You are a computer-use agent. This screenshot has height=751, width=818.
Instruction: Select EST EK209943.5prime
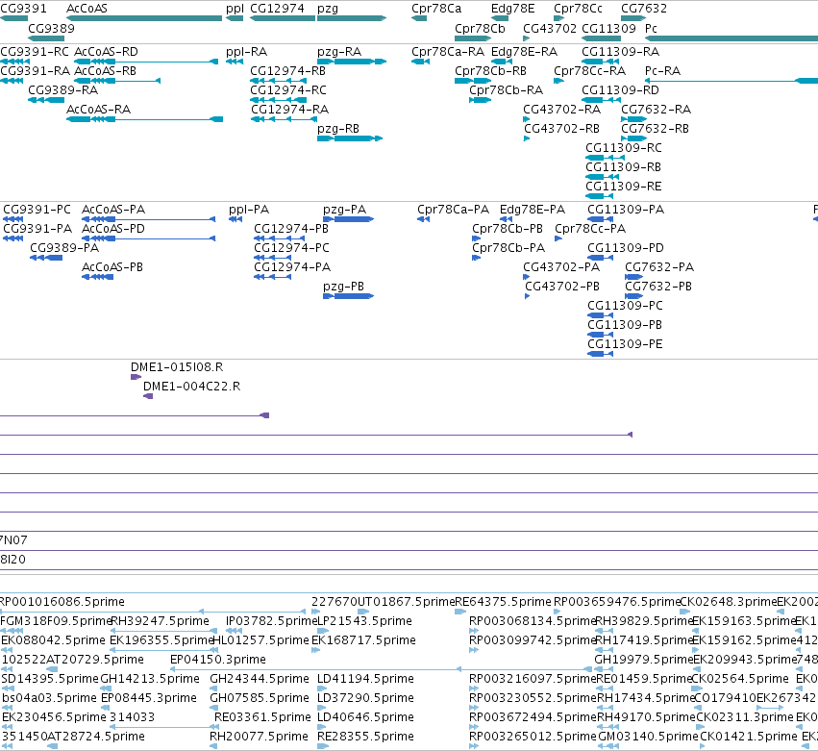click(745, 659)
